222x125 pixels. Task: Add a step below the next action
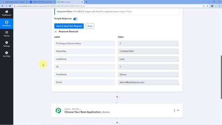tap(117, 123)
